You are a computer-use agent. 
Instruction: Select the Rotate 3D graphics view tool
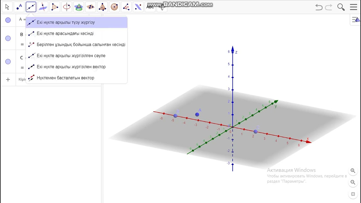click(x=162, y=7)
